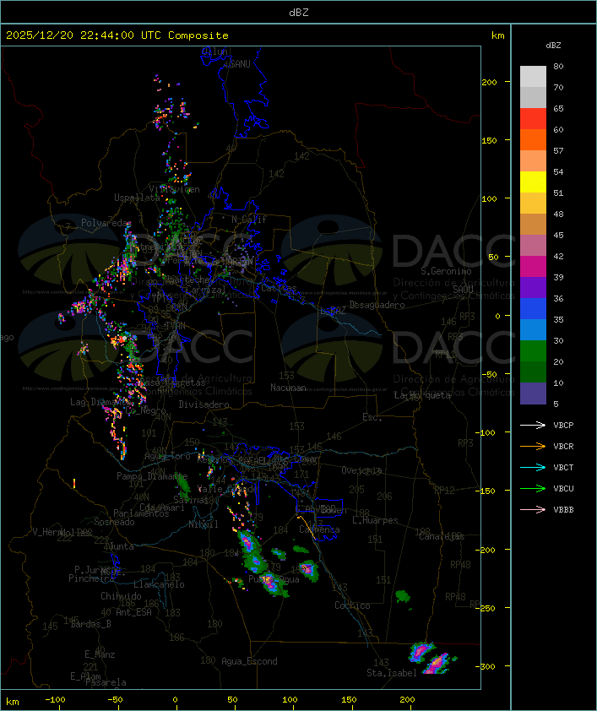Viewport: 597px width, 711px height.
Task: Click the 'VBCP' legend label
Action: [563, 426]
